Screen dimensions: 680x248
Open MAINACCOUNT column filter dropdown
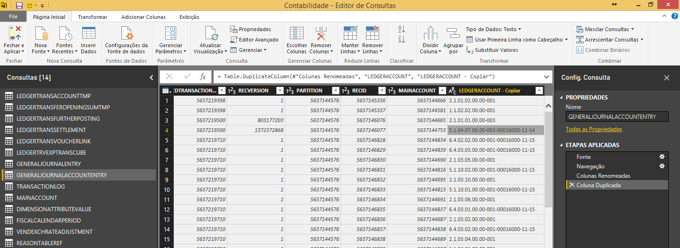click(x=442, y=91)
